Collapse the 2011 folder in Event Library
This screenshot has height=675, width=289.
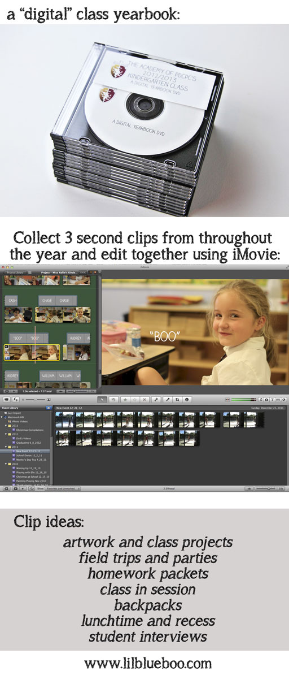(x=6, y=447)
